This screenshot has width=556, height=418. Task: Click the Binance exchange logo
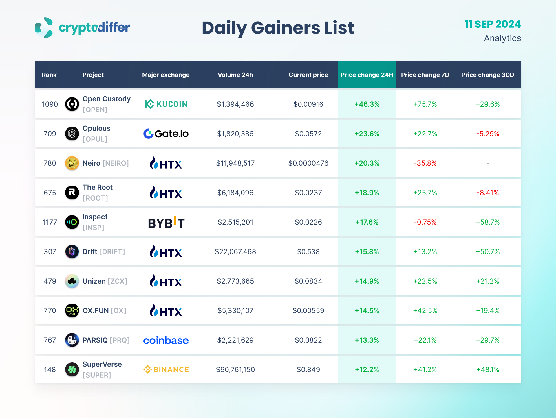(166, 369)
